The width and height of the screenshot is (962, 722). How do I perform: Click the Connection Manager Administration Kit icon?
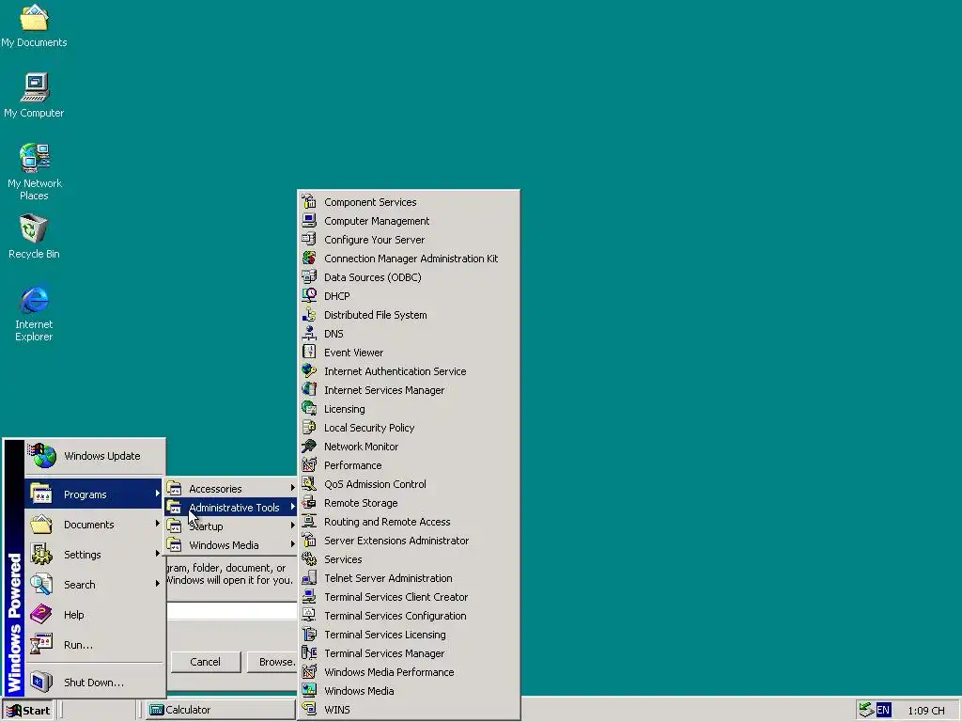(309, 259)
